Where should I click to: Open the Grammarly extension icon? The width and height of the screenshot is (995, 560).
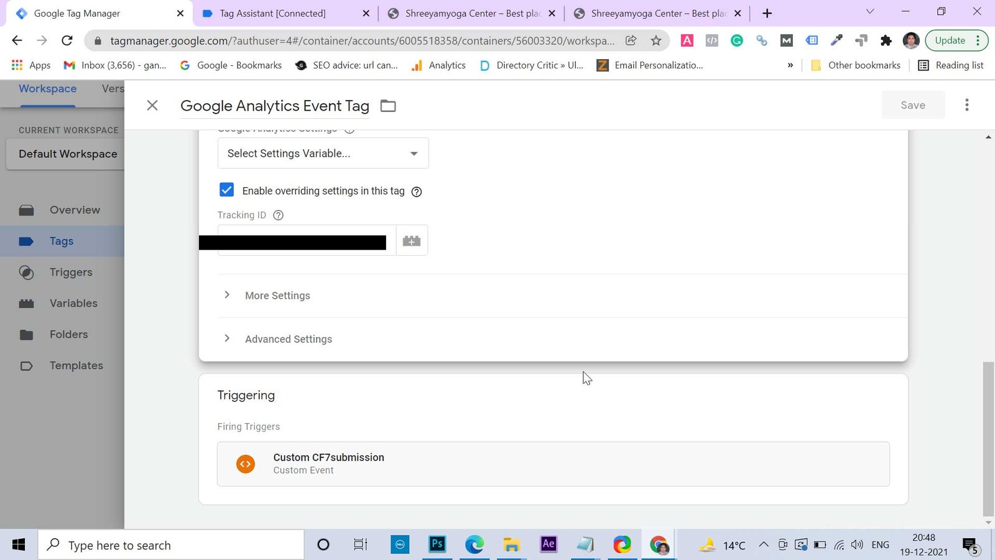tap(737, 40)
